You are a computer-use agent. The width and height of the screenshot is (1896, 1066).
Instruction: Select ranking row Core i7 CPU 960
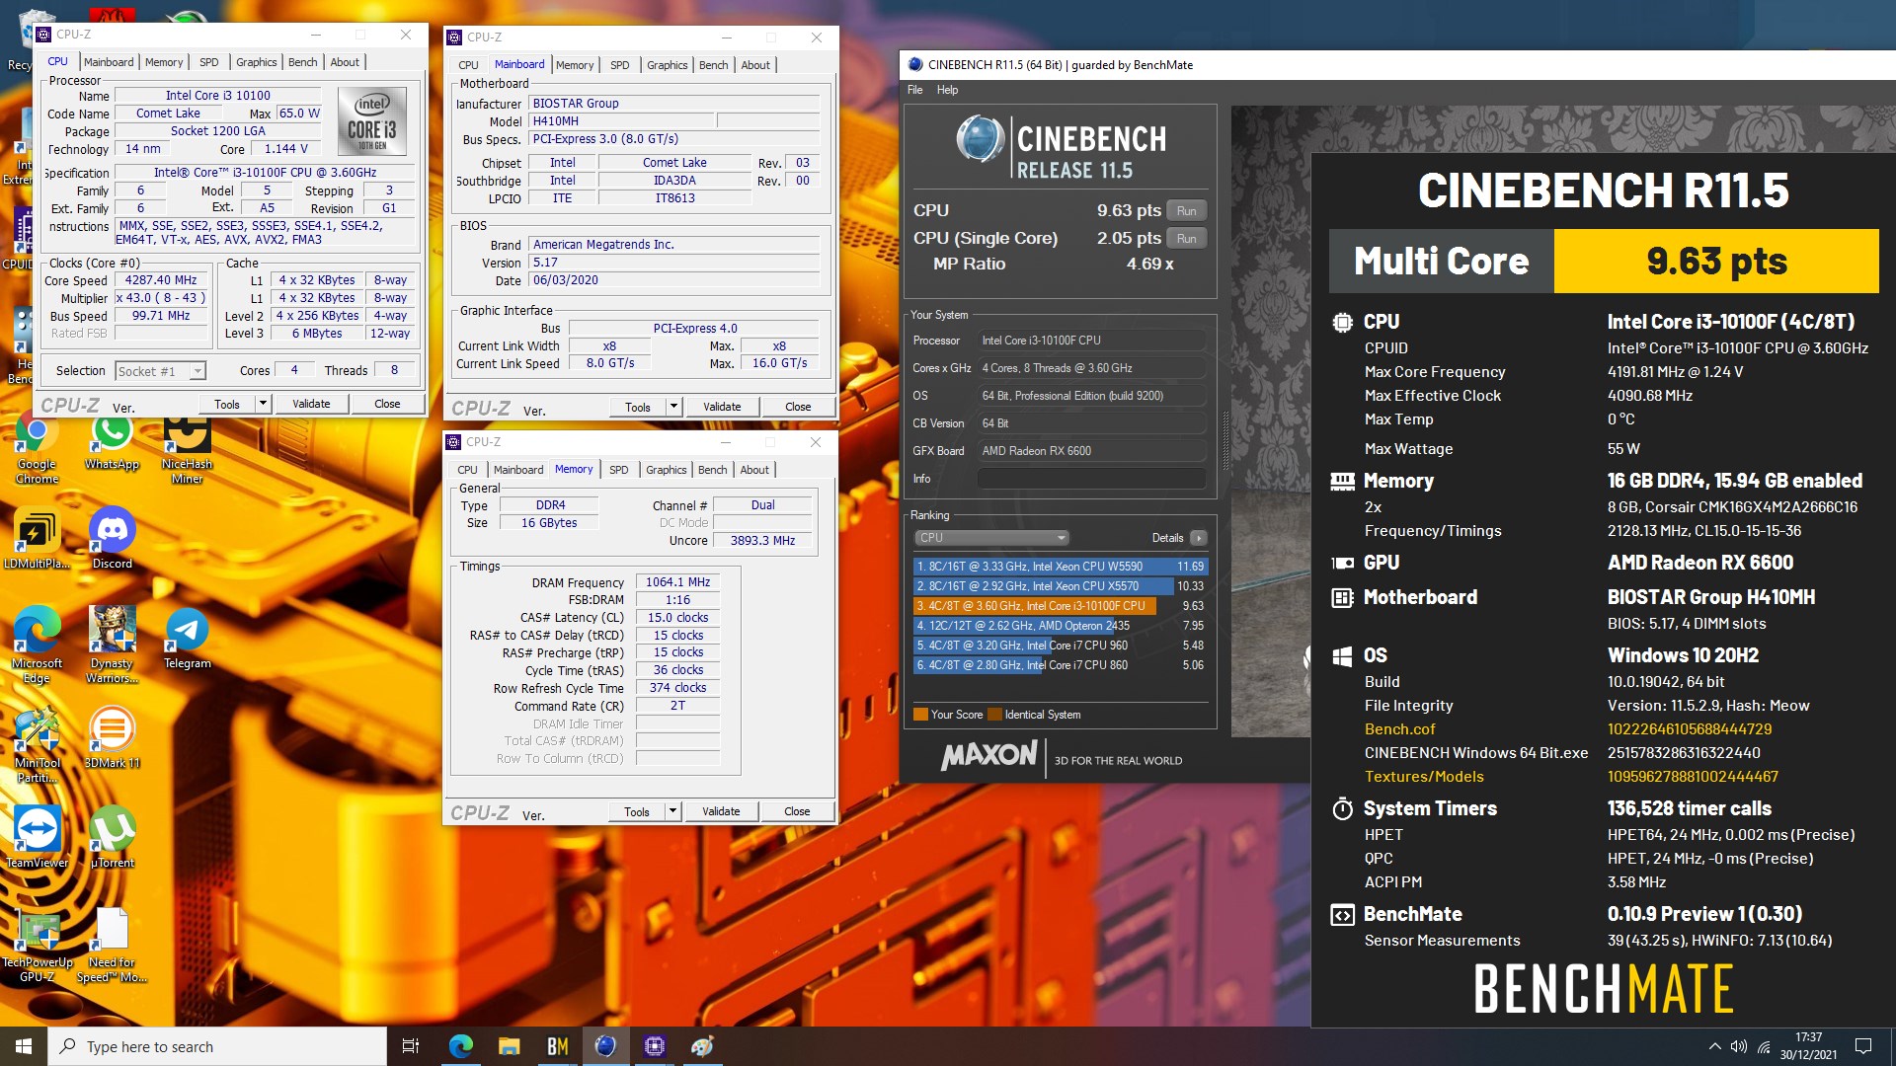point(1061,646)
